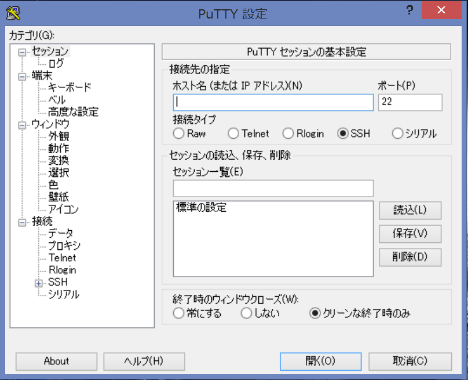Open the 高度な設定 category

[x=74, y=112]
